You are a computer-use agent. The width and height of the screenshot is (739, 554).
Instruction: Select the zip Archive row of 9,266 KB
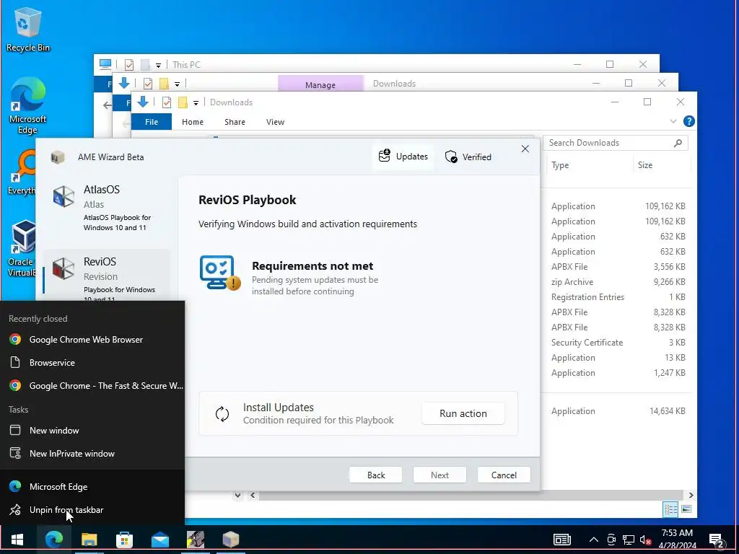pos(618,282)
